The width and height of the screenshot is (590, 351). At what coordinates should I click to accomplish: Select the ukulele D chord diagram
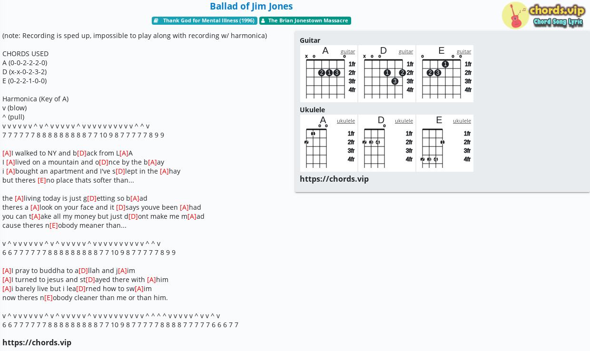(387, 143)
